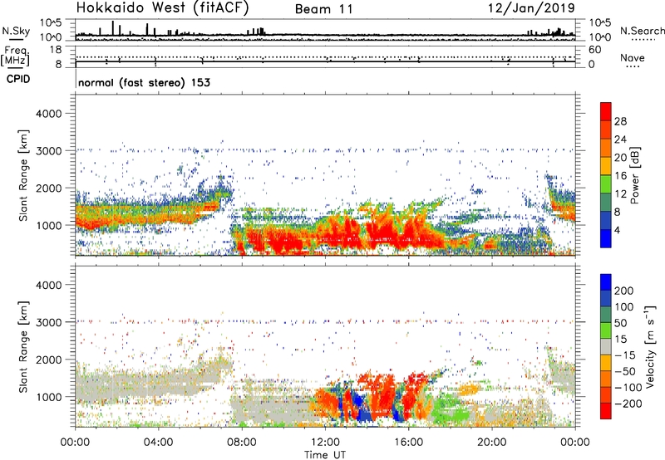Click the velocity panel "Slant Range [km]" axis label
The image size is (665, 460).
click(23, 347)
